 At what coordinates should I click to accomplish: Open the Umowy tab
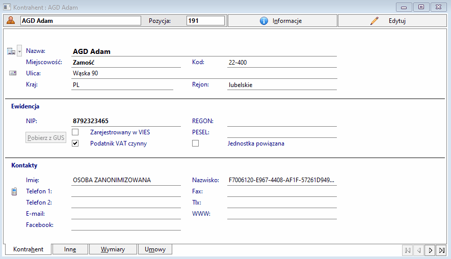pyautogui.click(x=155, y=249)
